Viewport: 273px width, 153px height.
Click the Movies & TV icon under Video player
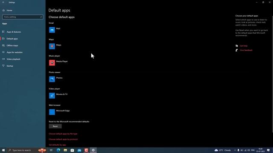pyautogui.click(x=52, y=96)
